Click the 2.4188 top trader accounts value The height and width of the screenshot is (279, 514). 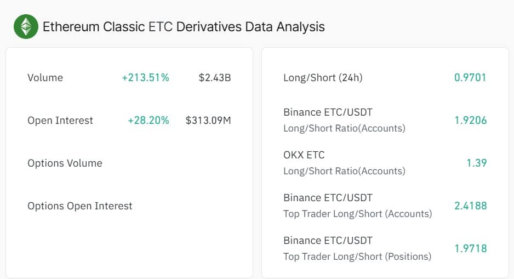tap(470, 206)
